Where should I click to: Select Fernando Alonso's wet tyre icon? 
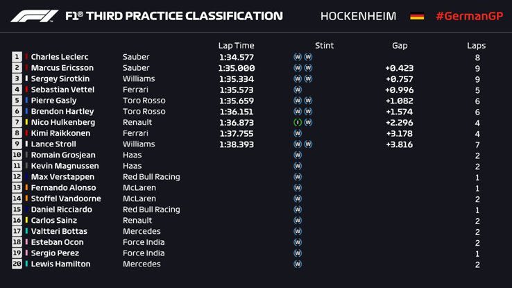297,187
